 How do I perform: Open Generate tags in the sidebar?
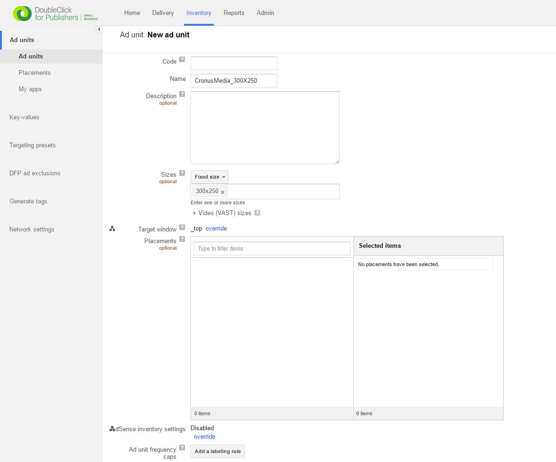28,202
